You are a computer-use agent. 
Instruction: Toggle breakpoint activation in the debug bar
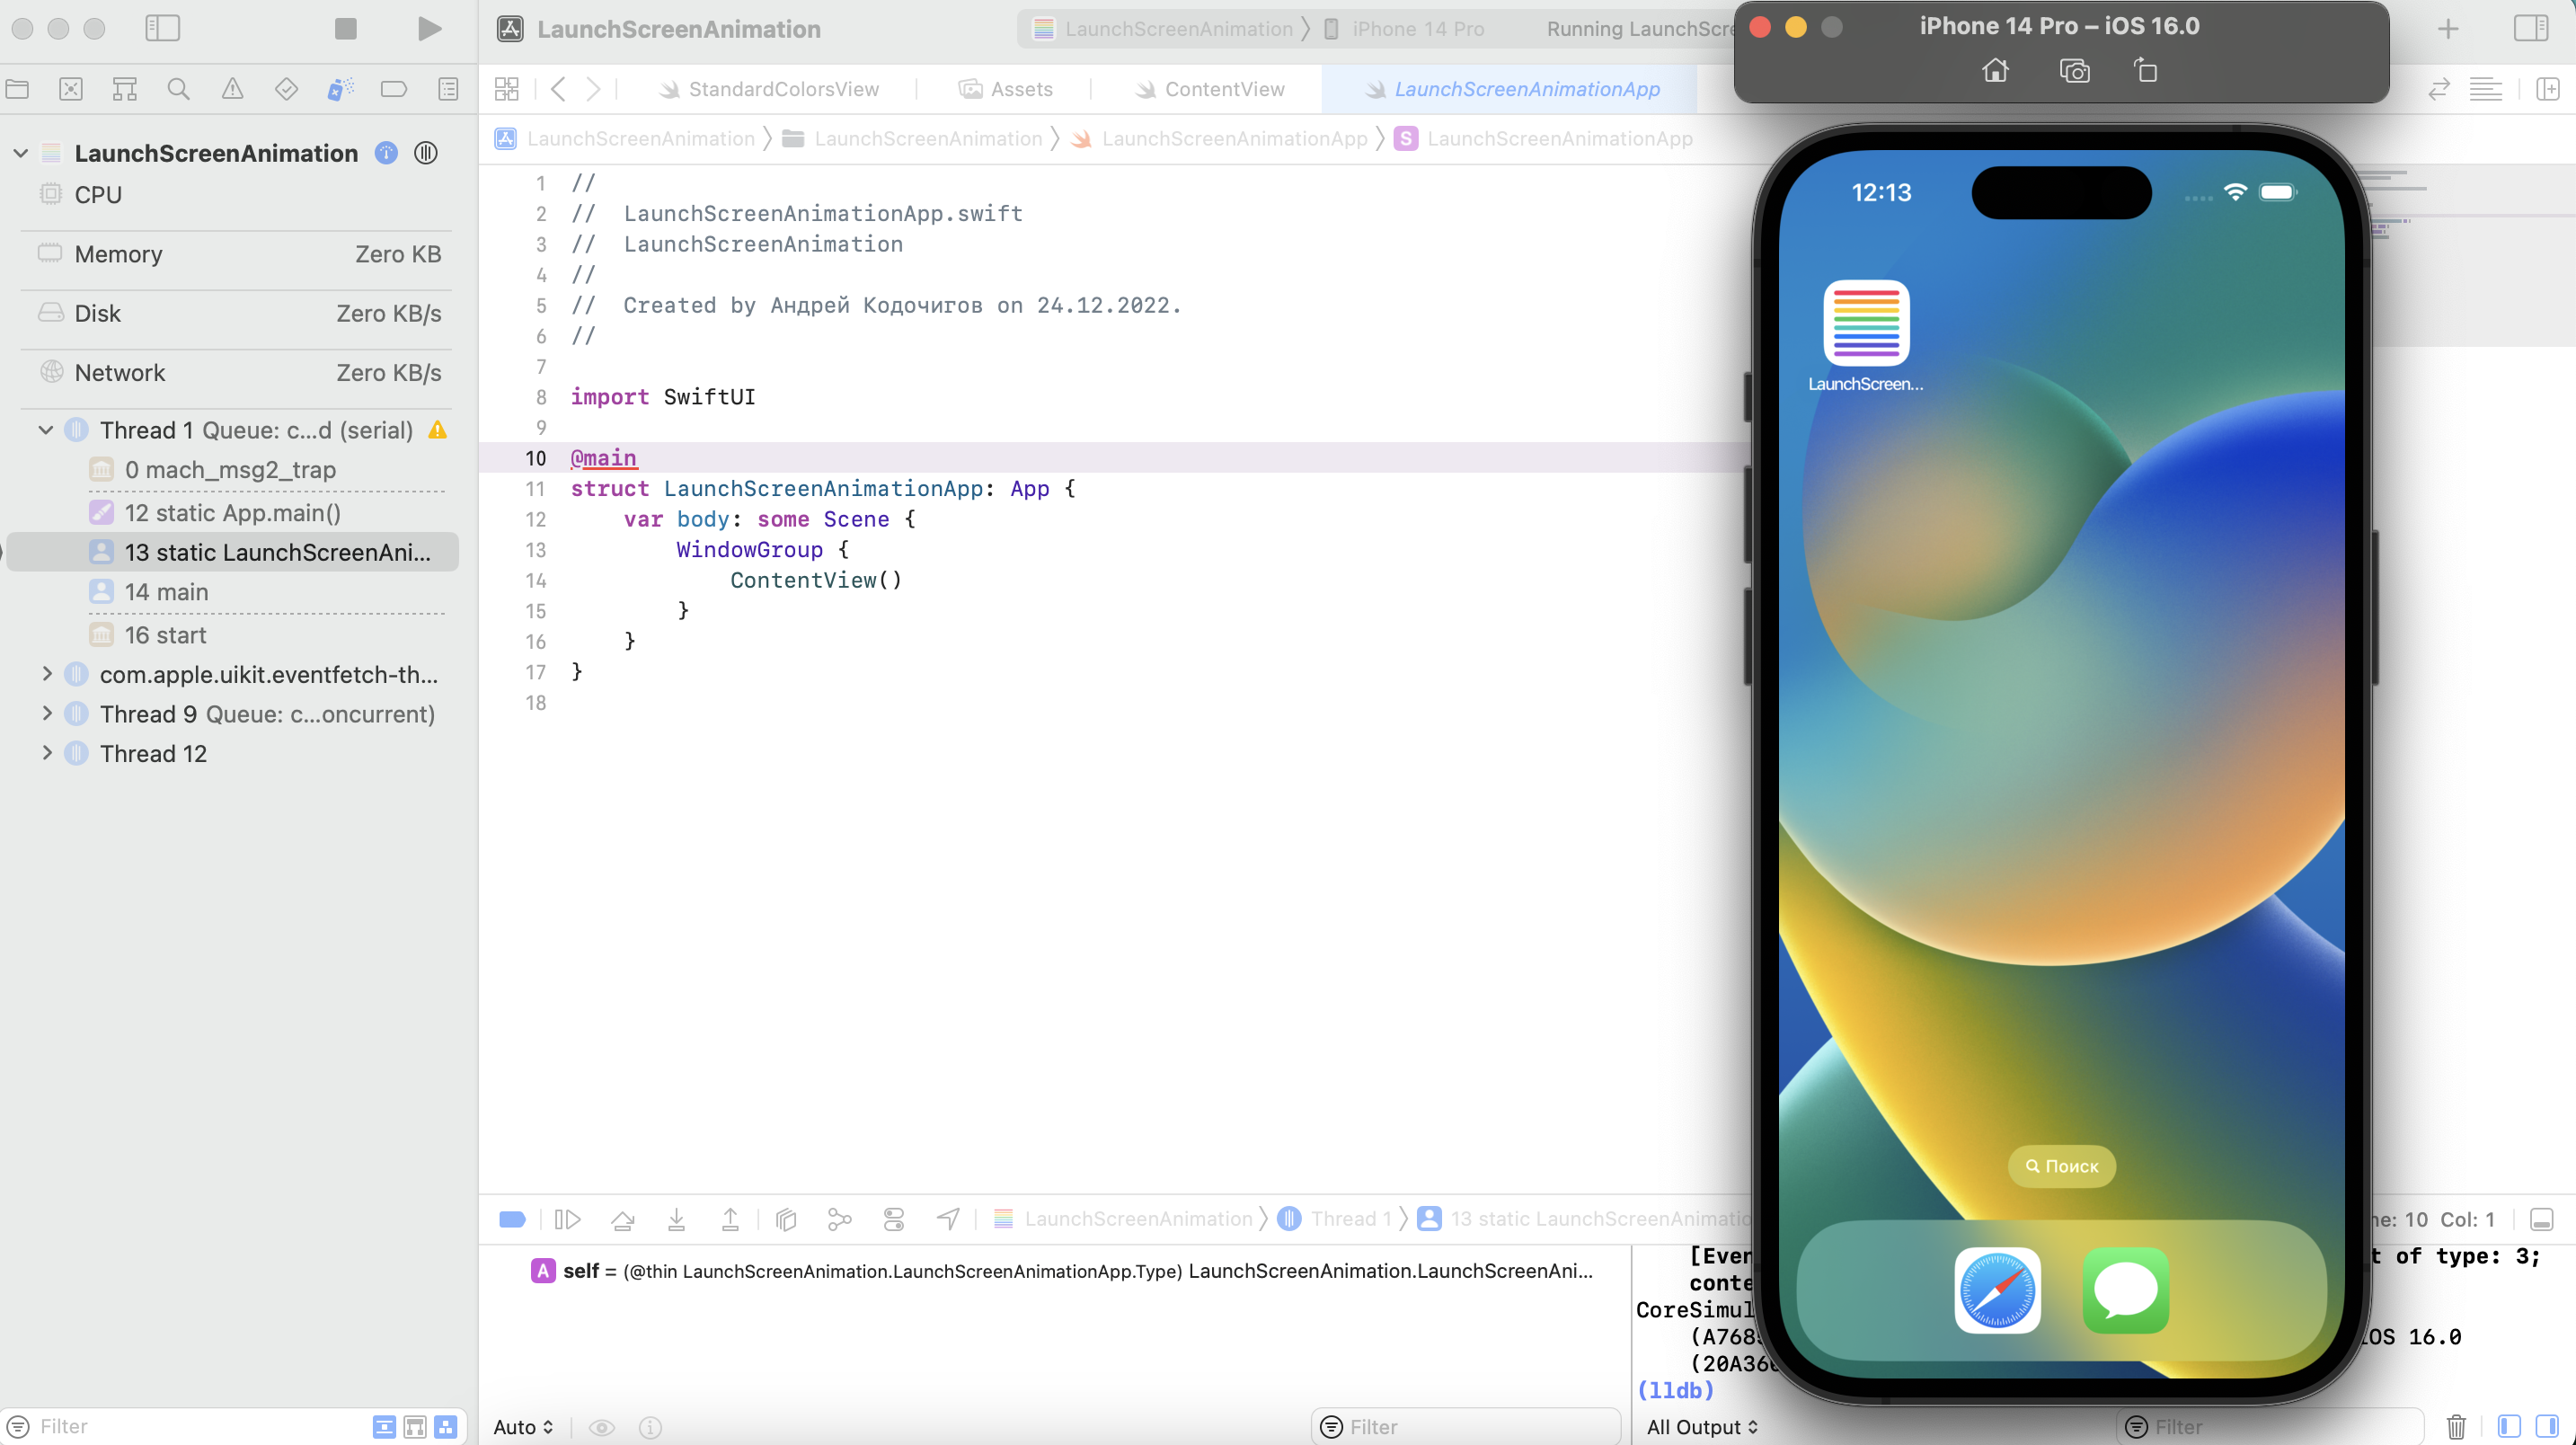point(511,1220)
